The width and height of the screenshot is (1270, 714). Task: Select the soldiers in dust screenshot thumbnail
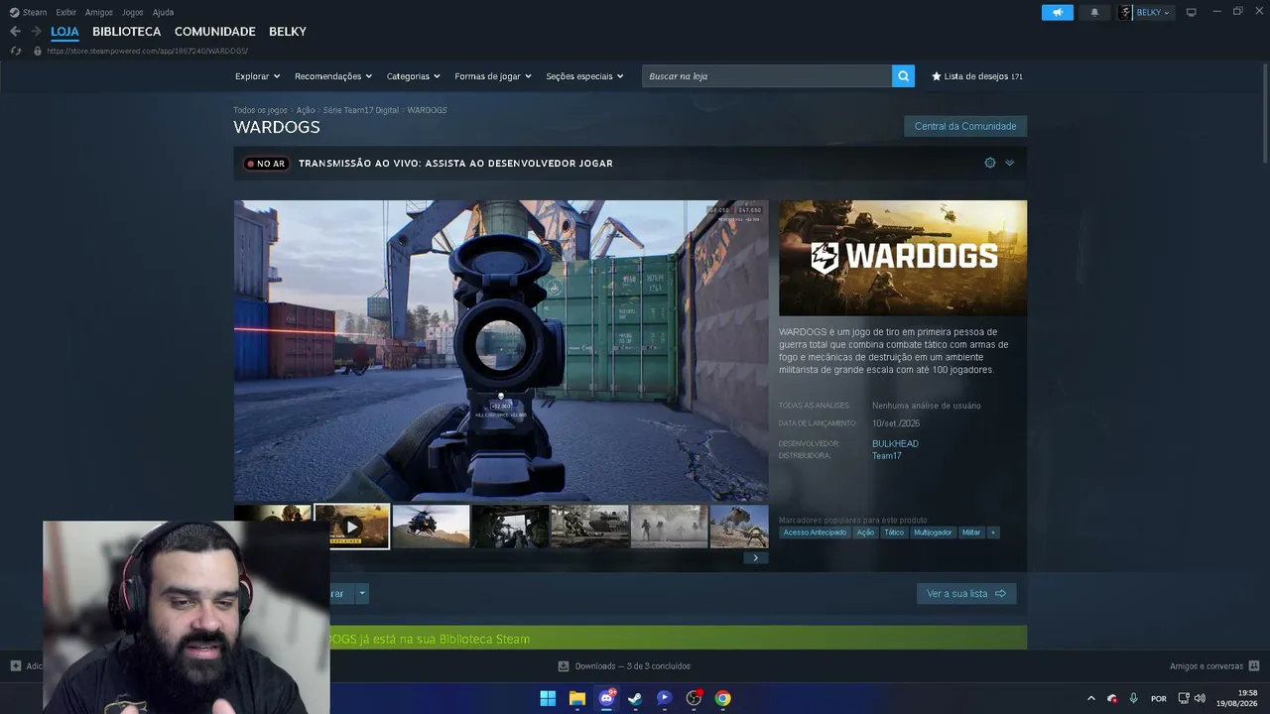tap(669, 527)
